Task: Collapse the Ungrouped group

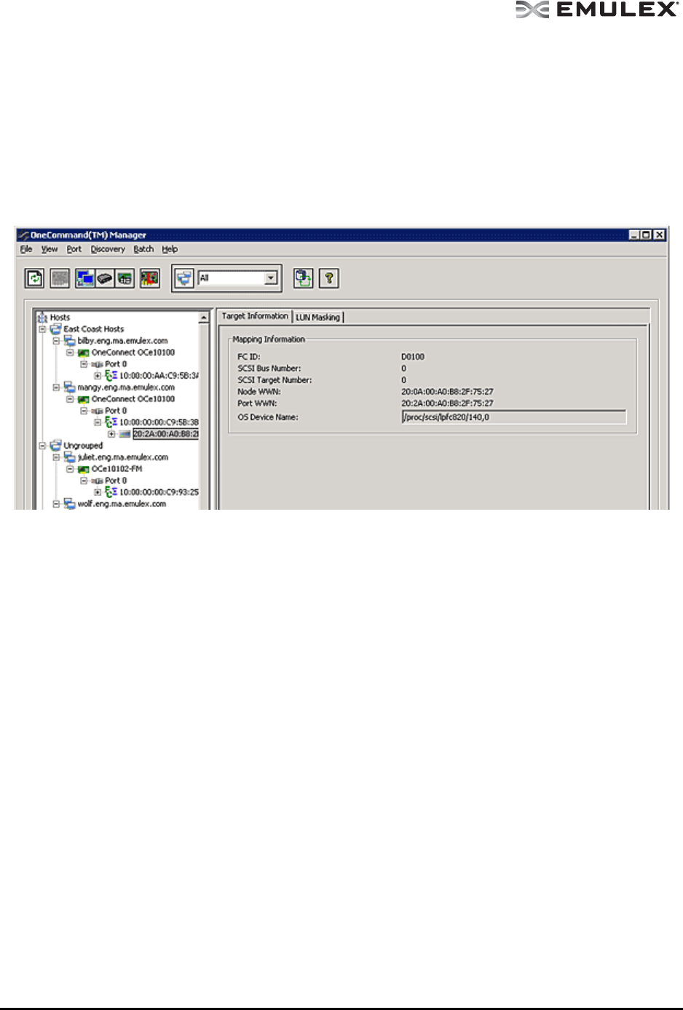Action: pyautogui.click(x=42, y=446)
